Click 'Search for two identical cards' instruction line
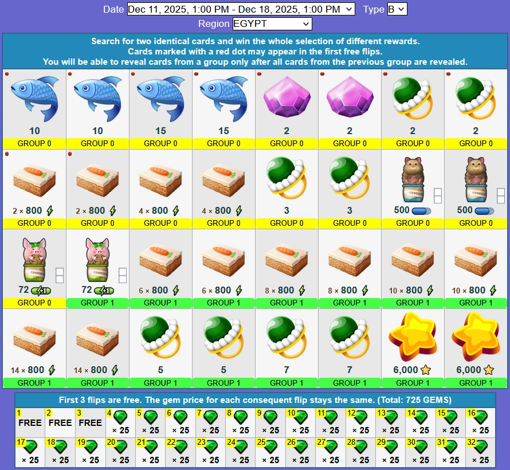The width and height of the screenshot is (510, 470). point(256,41)
